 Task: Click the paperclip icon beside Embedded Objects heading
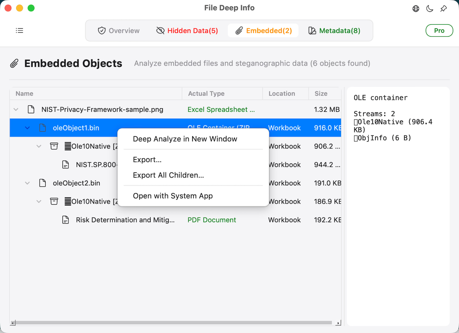(14, 63)
